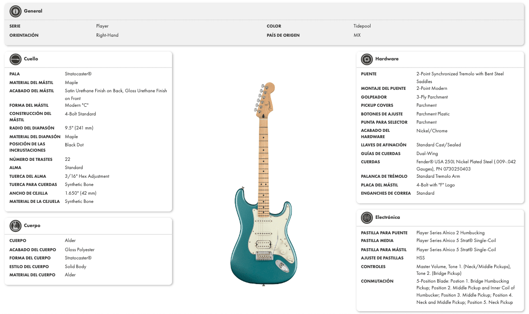Click the PICKUP COVERS label

[377, 105]
